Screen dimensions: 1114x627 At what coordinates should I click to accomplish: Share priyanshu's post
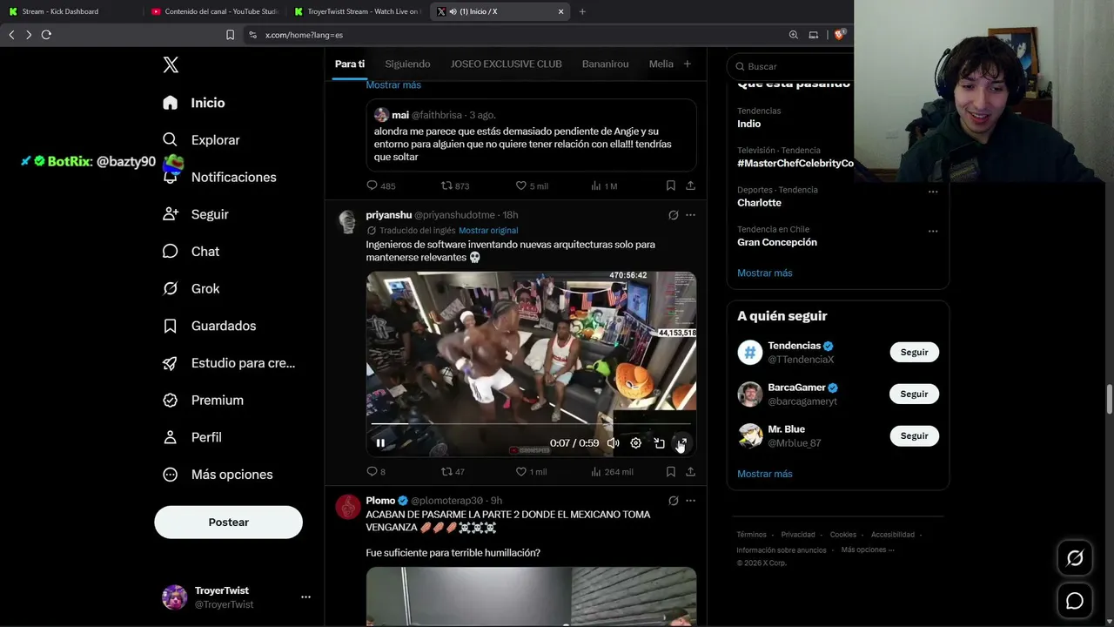pyautogui.click(x=690, y=472)
